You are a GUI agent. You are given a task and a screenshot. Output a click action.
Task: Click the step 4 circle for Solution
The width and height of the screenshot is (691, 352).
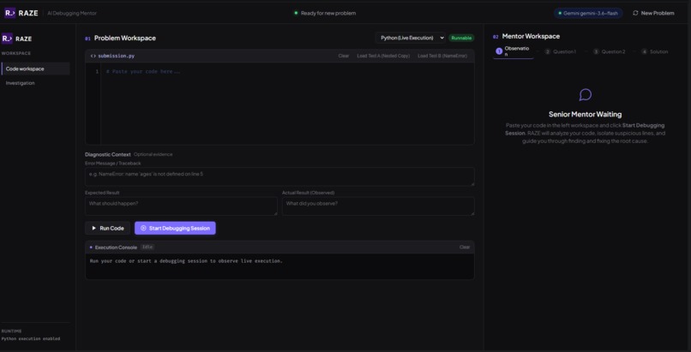pyautogui.click(x=645, y=51)
